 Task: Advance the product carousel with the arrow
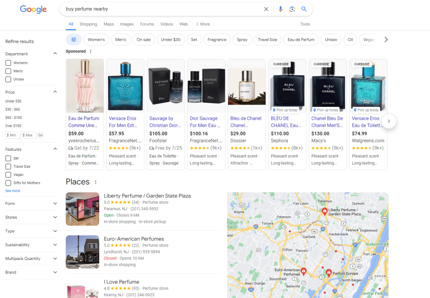pyautogui.click(x=389, y=121)
